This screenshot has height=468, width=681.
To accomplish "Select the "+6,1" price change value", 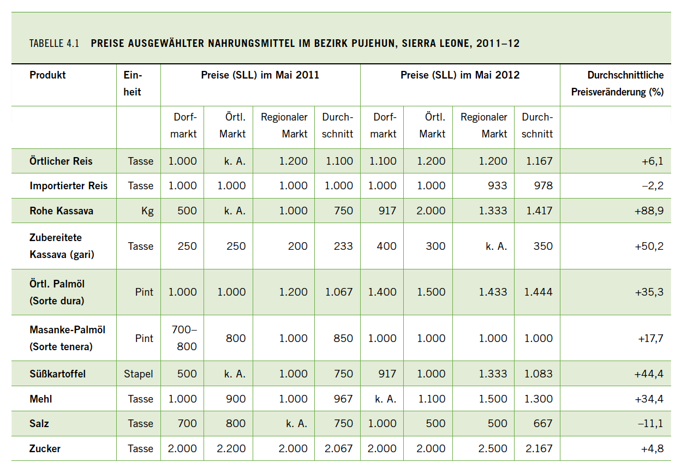I will [x=652, y=161].
